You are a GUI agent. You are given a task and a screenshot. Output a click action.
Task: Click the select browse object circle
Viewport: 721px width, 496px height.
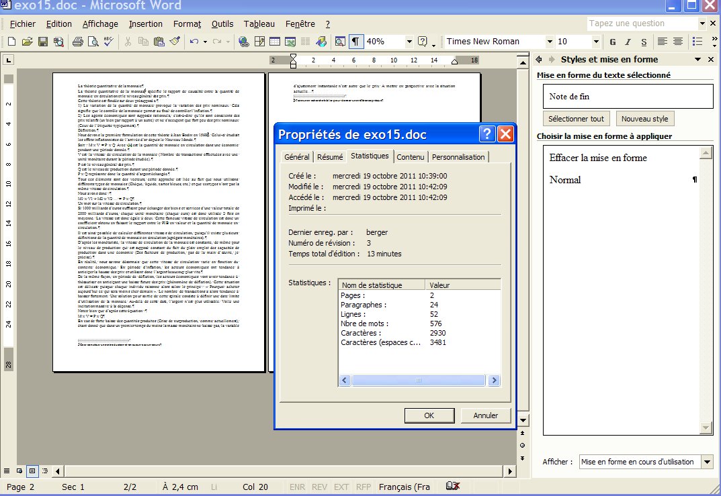pos(522,445)
